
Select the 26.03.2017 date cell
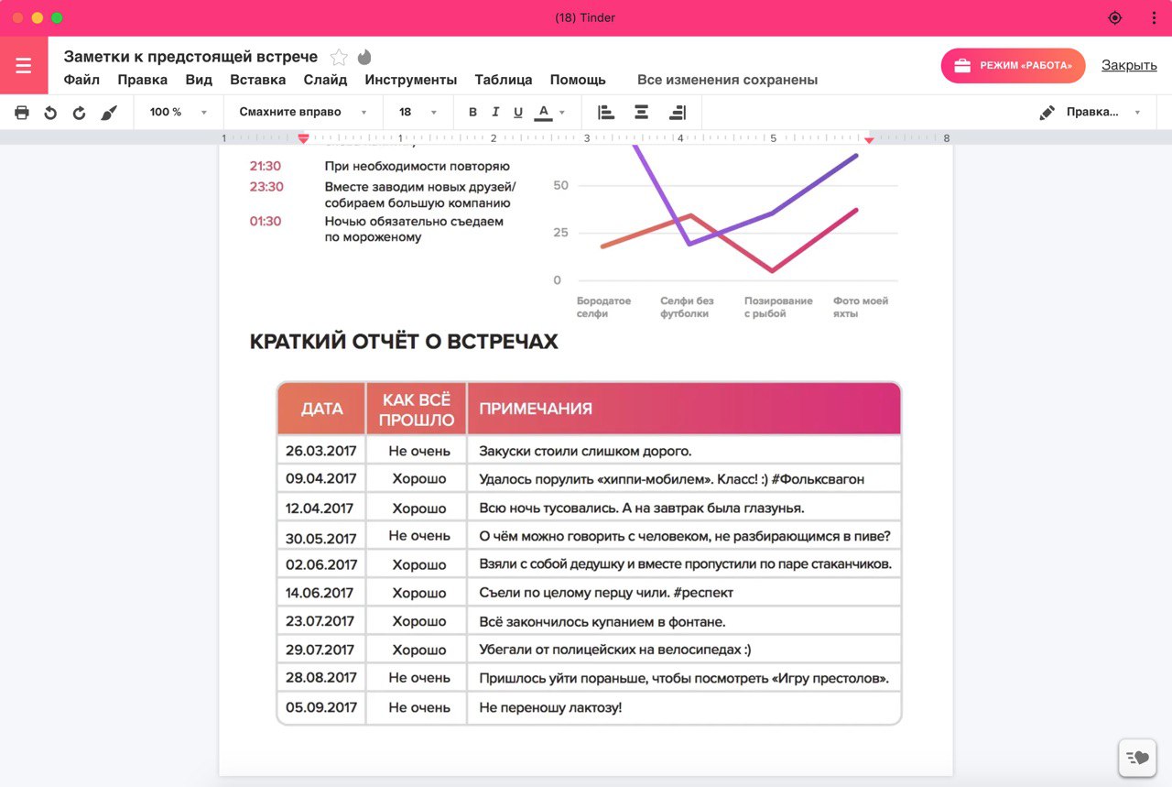point(320,451)
